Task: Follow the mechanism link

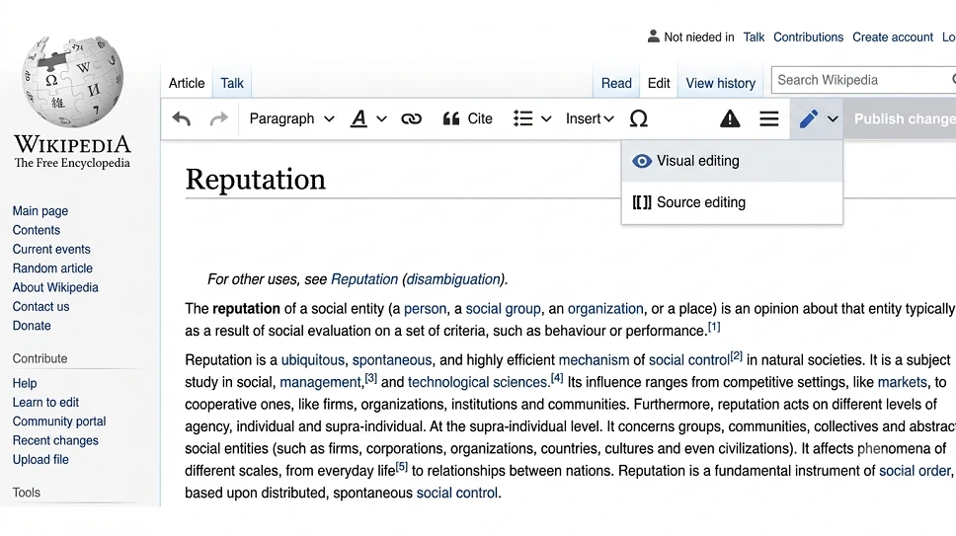Action: [x=594, y=360]
